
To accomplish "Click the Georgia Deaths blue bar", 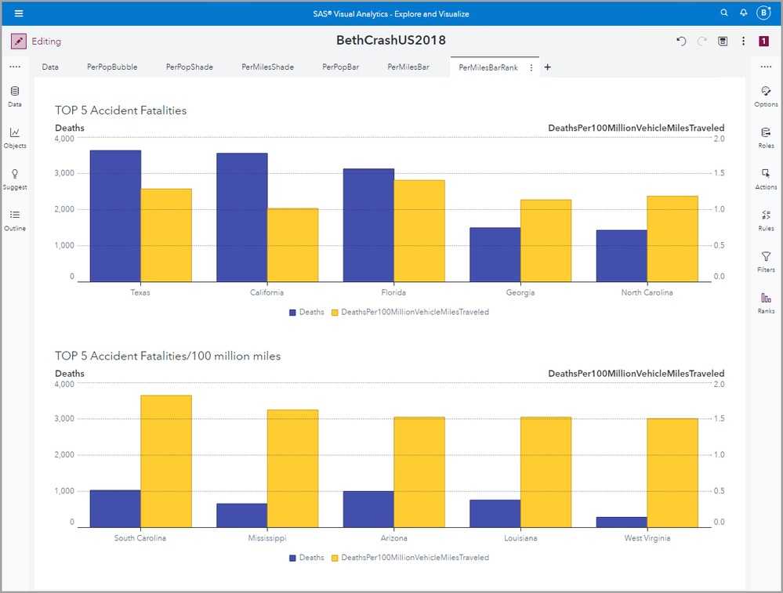I will click(x=495, y=255).
